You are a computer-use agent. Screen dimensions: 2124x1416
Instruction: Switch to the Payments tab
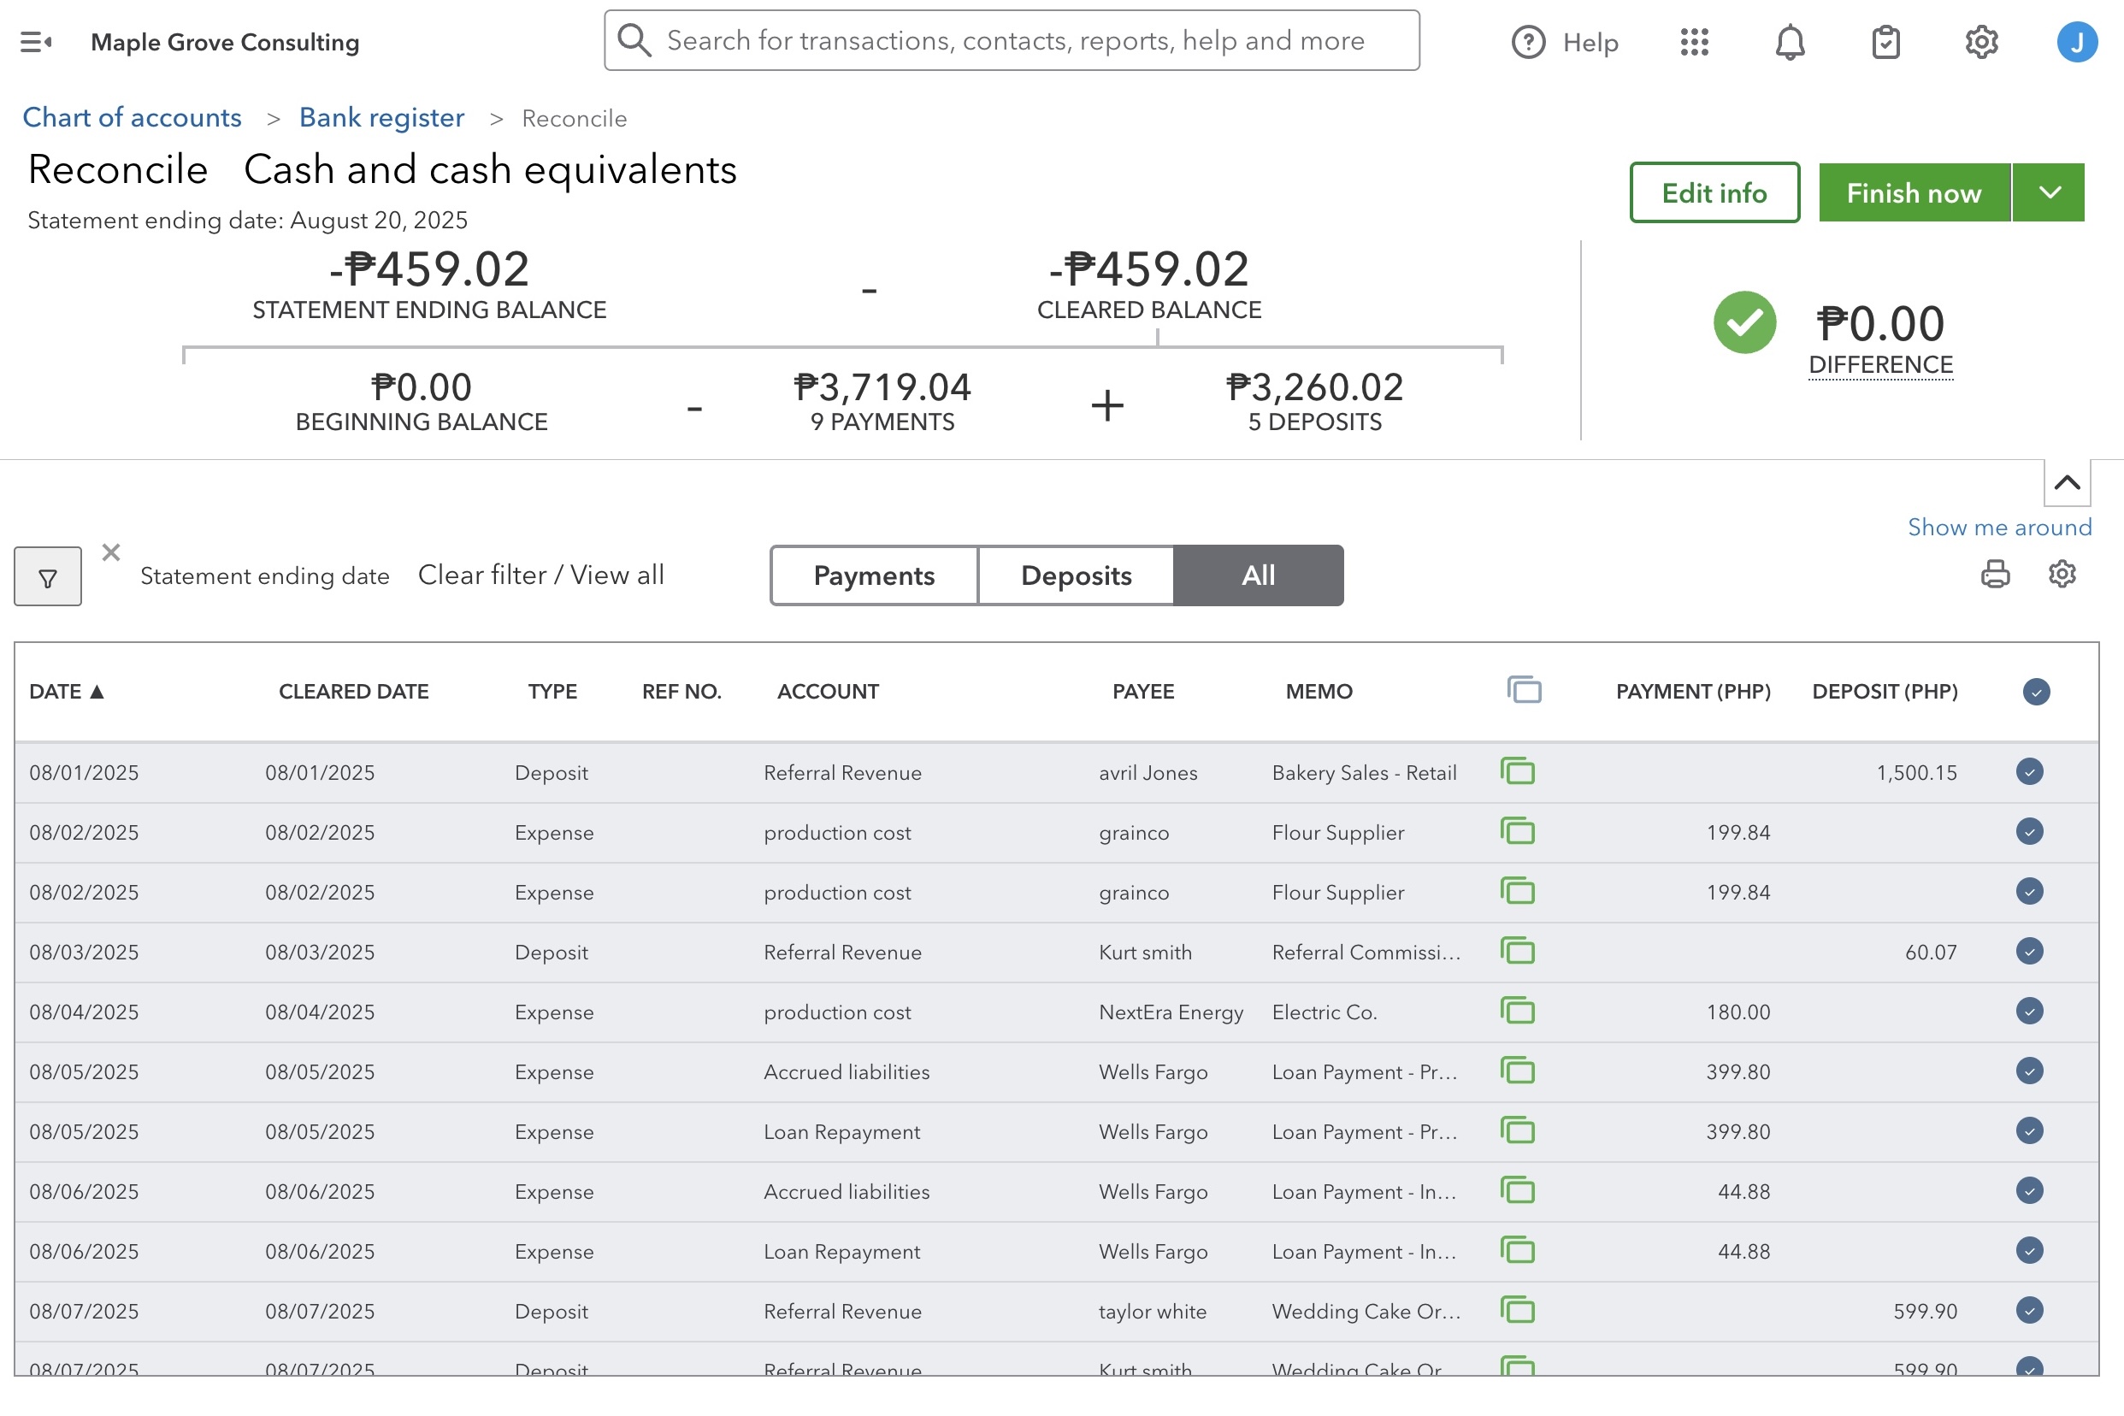[x=874, y=575]
